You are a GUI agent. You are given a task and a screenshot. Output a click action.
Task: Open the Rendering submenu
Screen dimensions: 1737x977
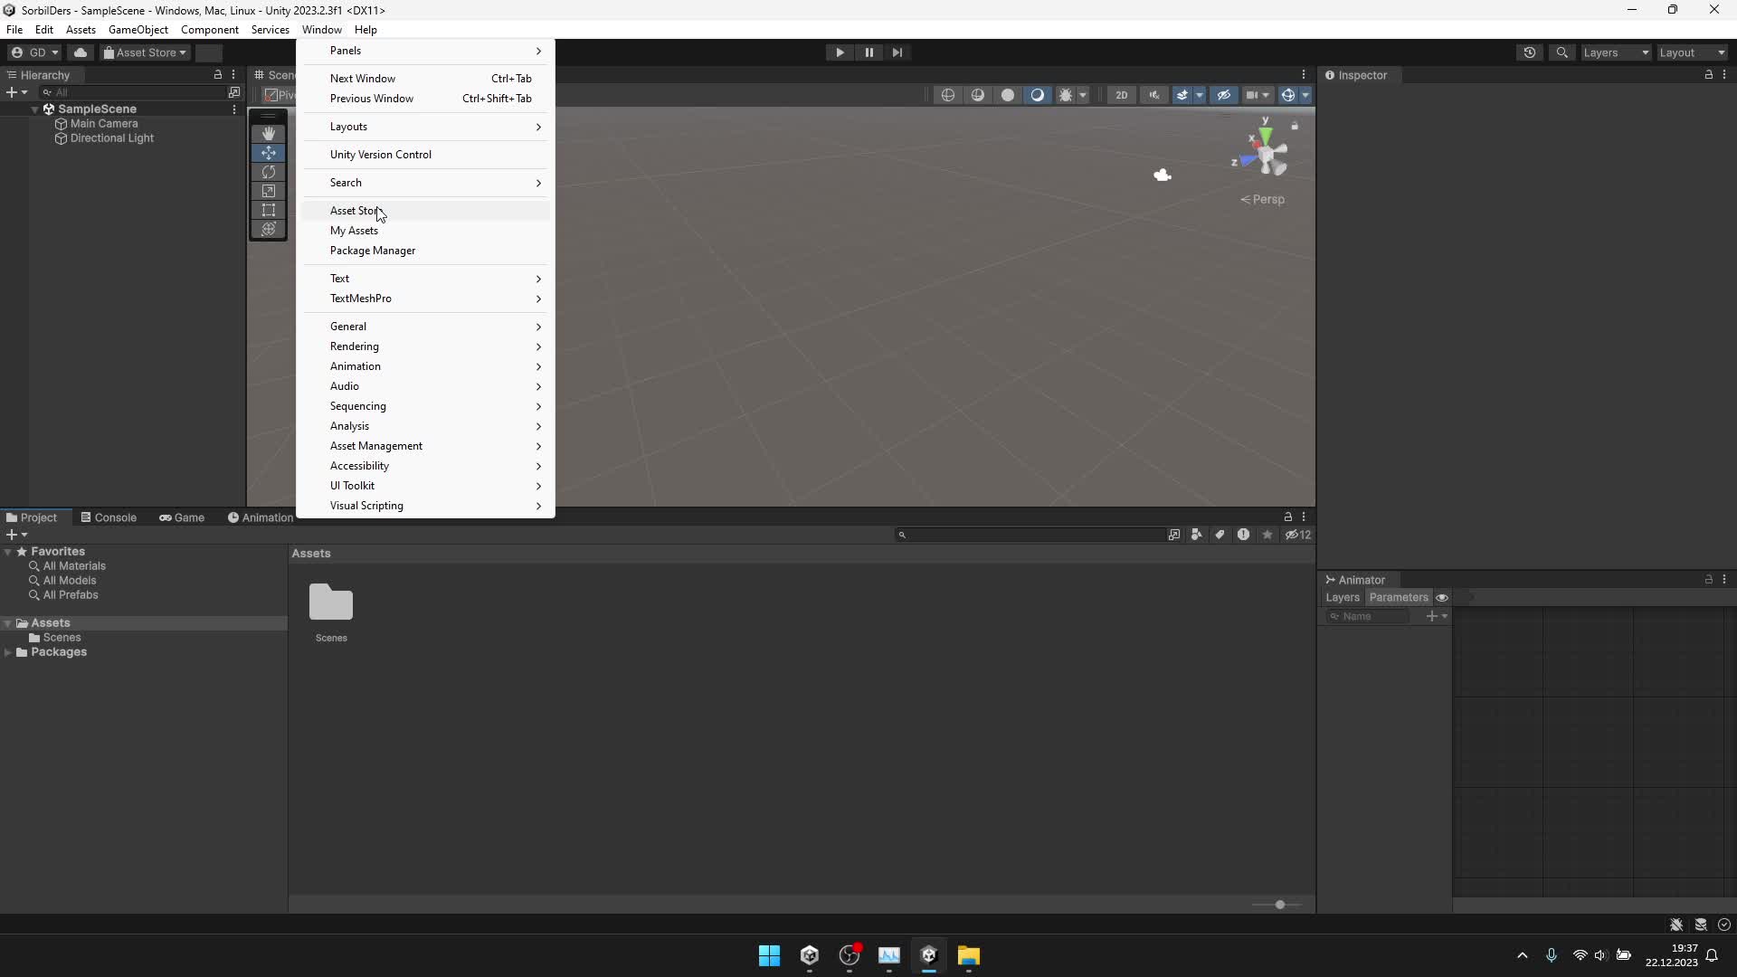tap(355, 346)
